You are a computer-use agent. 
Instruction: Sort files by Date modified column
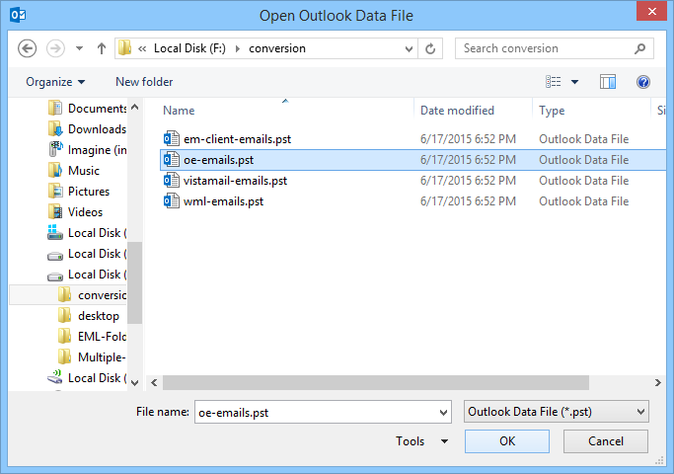click(x=457, y=111)
